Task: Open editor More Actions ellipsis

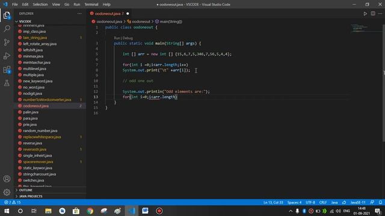Action: point(380,14)
